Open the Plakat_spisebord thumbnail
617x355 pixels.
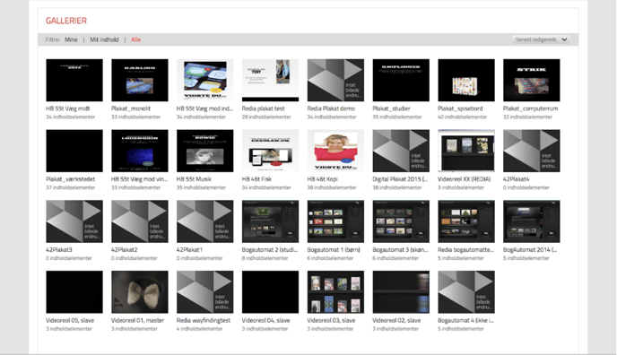point(466,80)
